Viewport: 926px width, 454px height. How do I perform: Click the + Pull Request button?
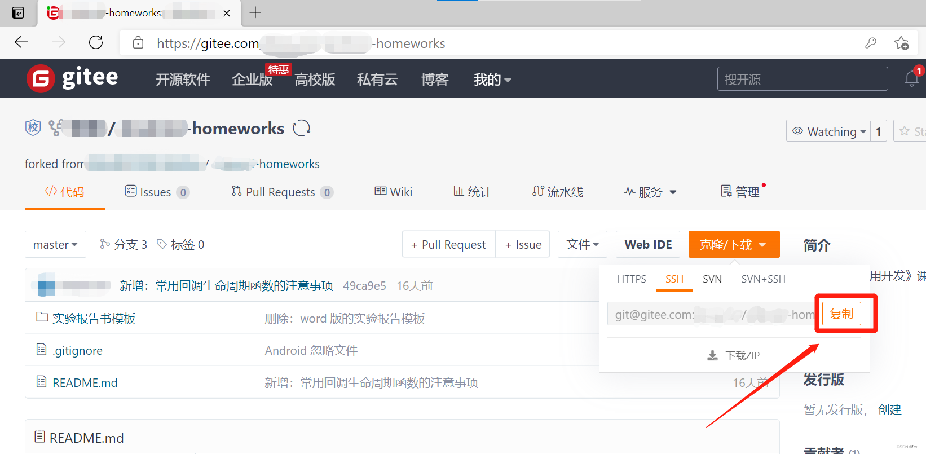[x=448, y=244]
